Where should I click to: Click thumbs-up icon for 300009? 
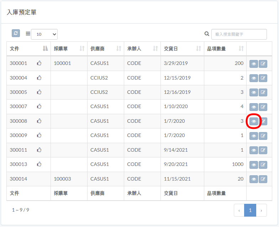[39, 135]
